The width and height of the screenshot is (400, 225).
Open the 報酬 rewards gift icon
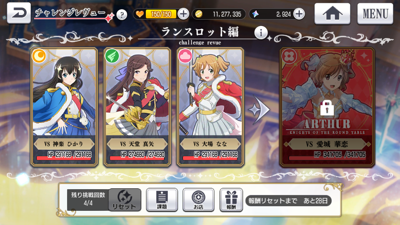(231, 200)
